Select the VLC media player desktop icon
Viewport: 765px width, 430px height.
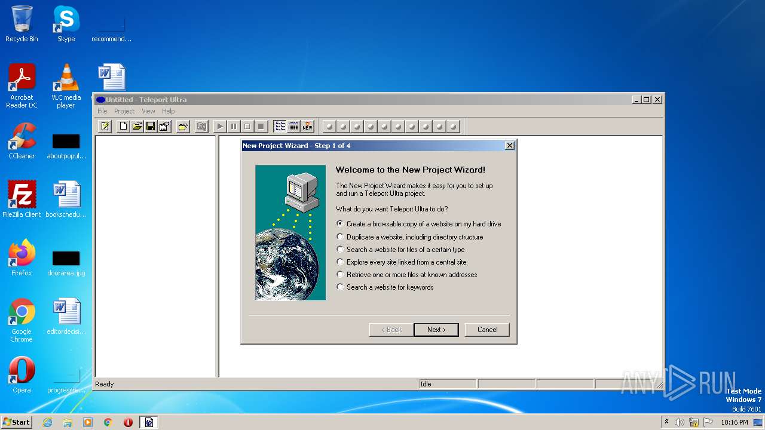[x=66, y=86]
